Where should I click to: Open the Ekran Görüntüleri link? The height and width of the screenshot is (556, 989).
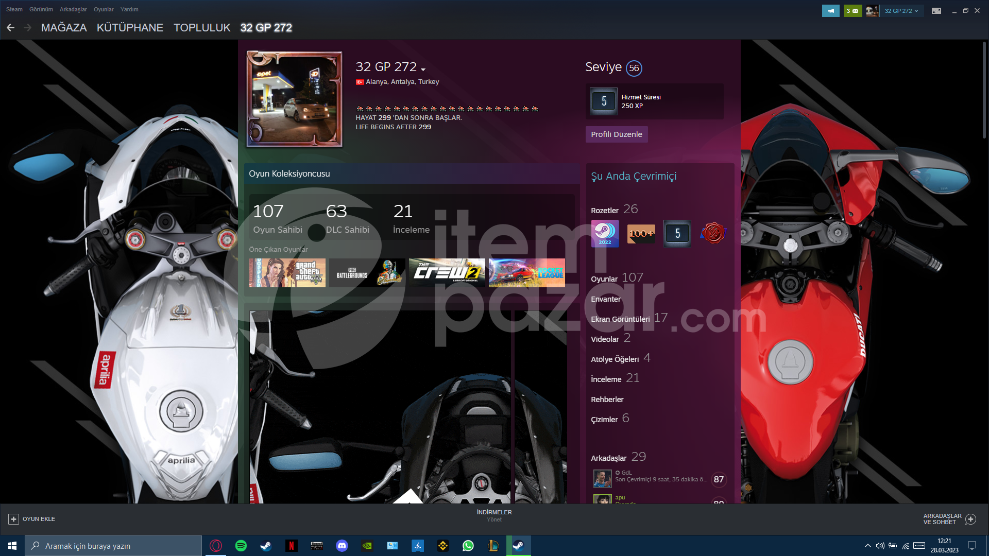click(629, 318)
